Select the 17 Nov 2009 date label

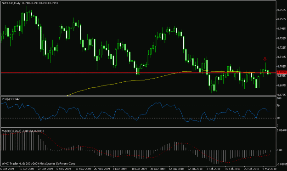click(x=83, y=169)
